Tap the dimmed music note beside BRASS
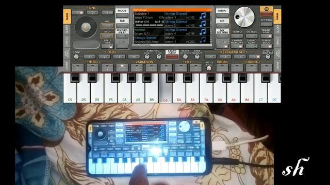Image resolution: width=330 pixels, height=185 pixels. (203, 40)
